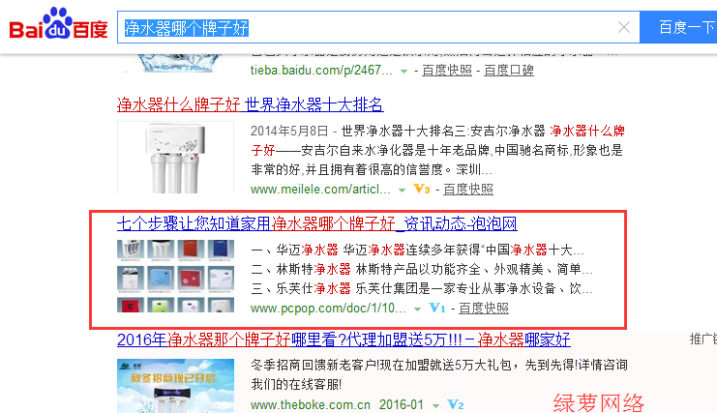Click the theboke ad banner thumbnail

(x=175, y=386)
